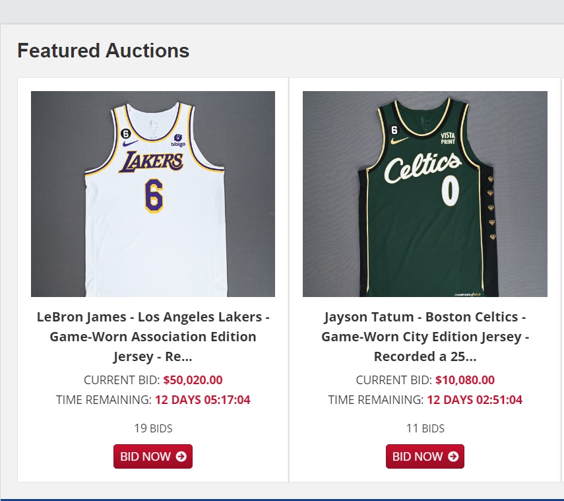Viewport: 564px width, 501px height.
Task: Click the gold Nike swoosh on Celtics jersey
Action: tap(397, 141)
